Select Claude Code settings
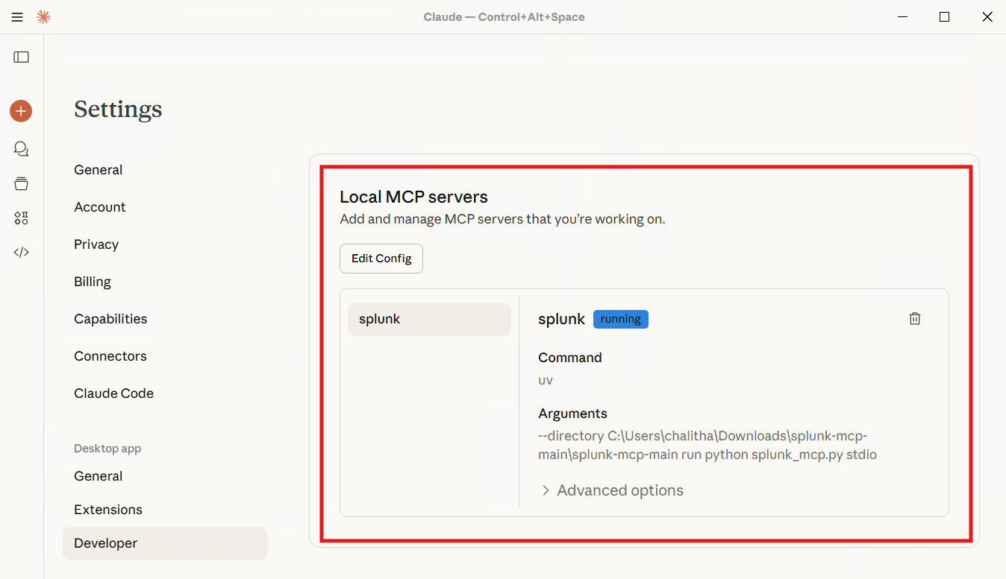The height and width of the screenshot is (579, 1006). (113, 393)
